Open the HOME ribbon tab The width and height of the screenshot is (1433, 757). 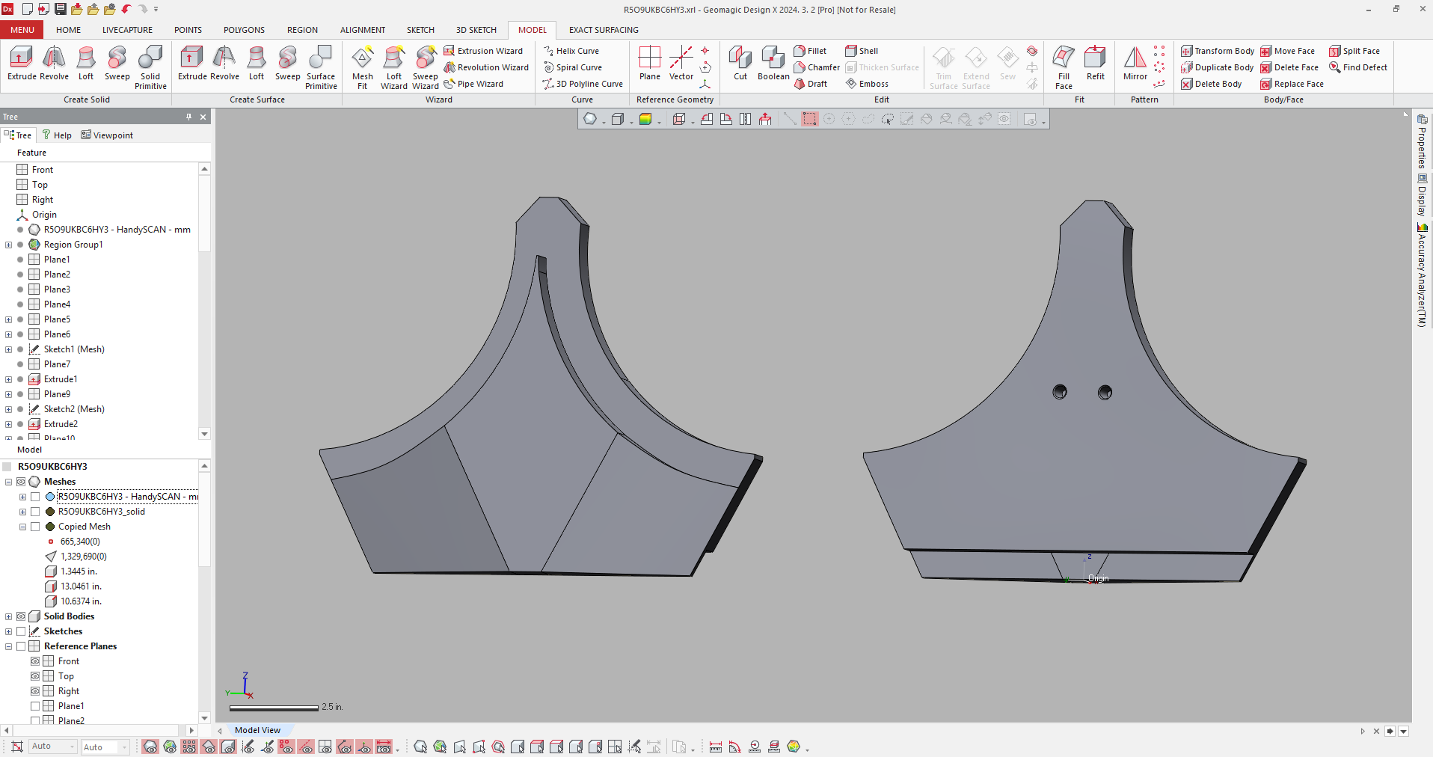tap(68, 30)
